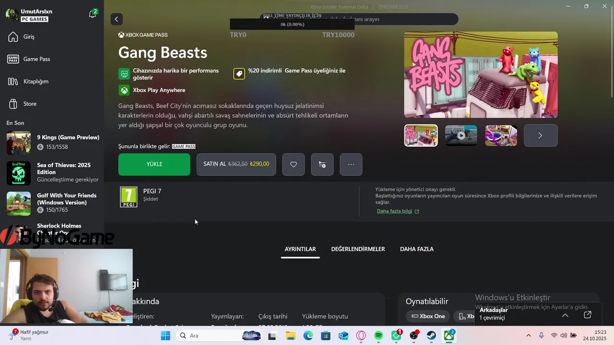This screenshot has height=345, width=614.
Task: Open 9 Kings (Game Preview) recent item
Action: tap(53, 143)
